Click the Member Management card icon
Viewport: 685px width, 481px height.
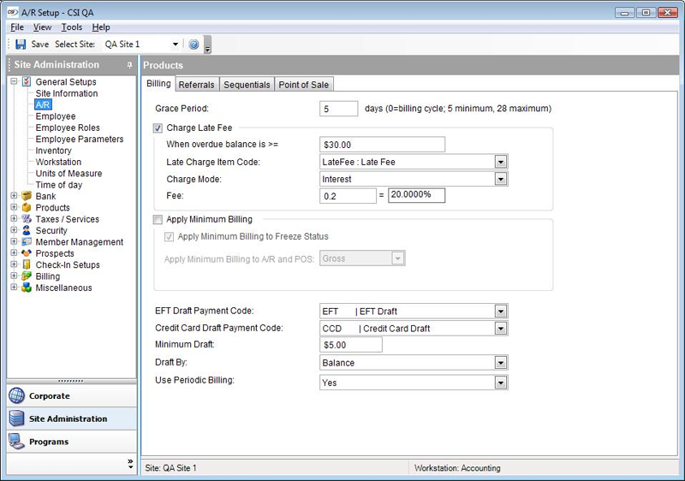click(27, 241)
